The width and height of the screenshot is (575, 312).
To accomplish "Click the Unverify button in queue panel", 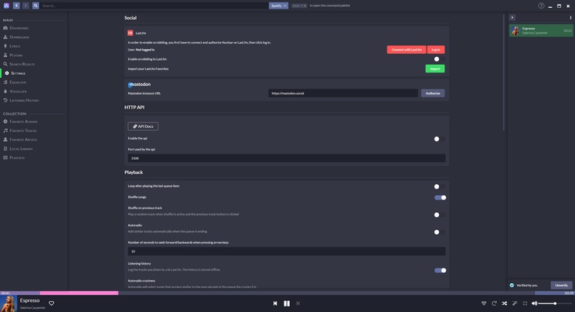I will 562,285.
